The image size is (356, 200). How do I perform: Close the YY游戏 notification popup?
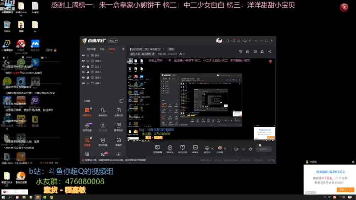353,162
